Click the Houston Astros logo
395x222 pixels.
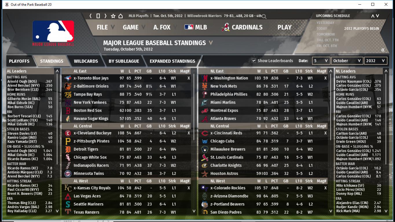(x=205, y=174)
